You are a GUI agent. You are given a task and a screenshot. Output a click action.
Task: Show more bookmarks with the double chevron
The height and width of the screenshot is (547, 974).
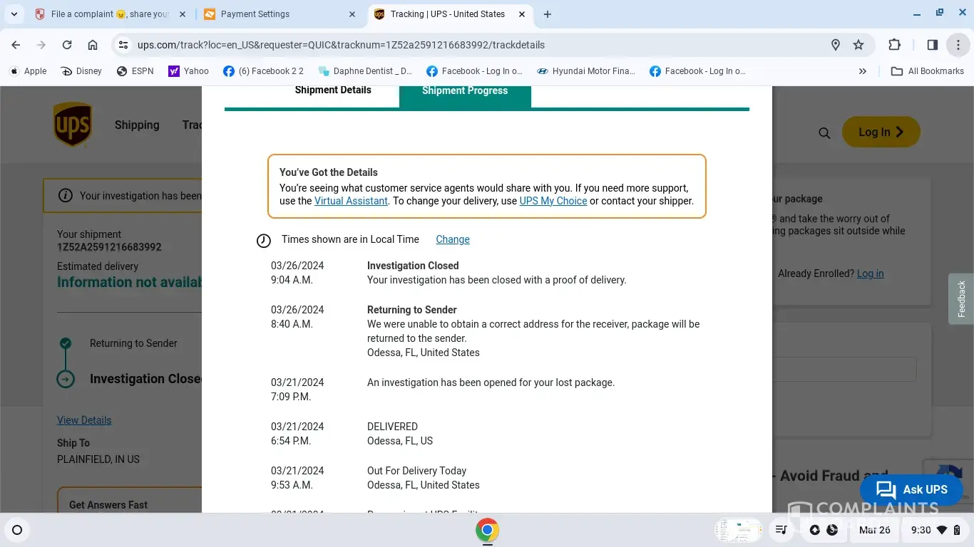click(863, 71)
